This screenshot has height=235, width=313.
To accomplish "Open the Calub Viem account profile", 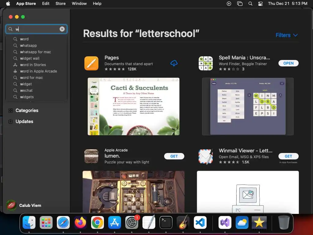I will point(24,205).
